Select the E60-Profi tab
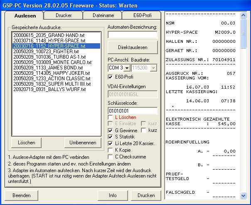251x205 pixels. (142, 15)
